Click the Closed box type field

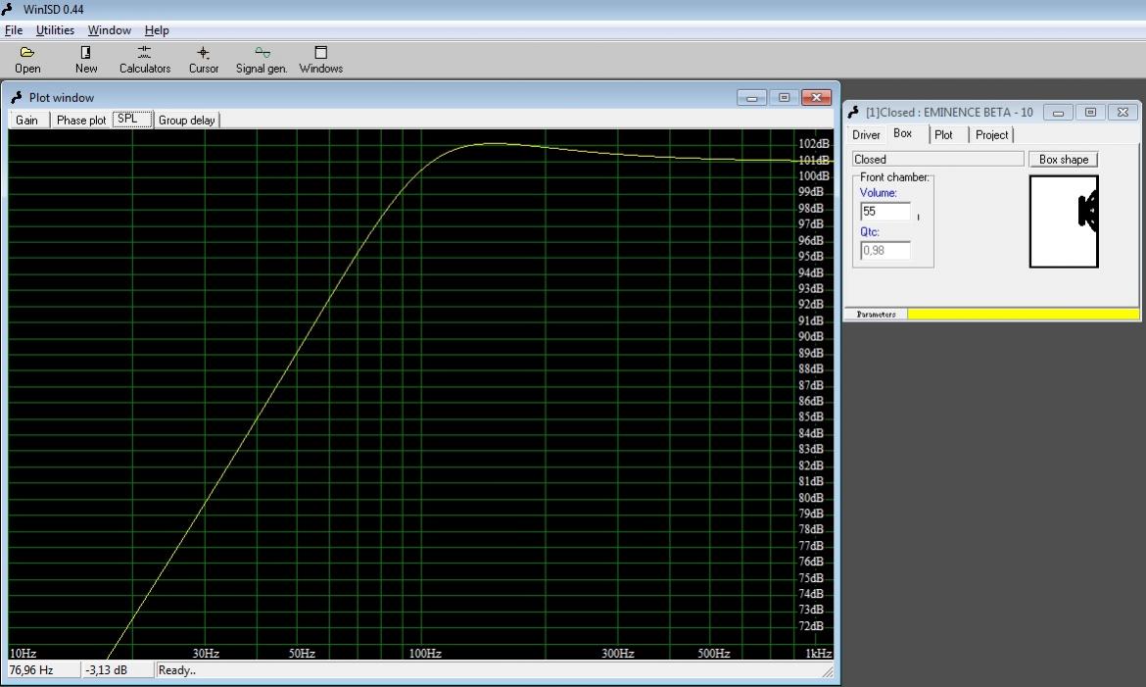click(937, 160)
